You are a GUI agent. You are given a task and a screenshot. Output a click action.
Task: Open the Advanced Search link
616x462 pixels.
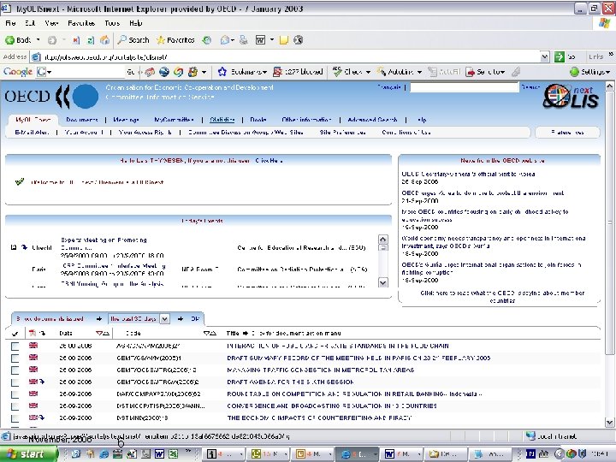pyautogui.click(x=372, y=120)
